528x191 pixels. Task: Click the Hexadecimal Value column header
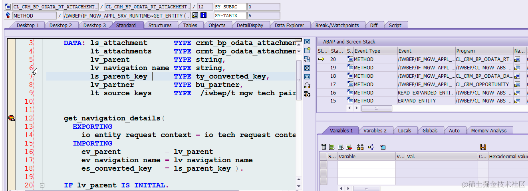pos(508,157)
